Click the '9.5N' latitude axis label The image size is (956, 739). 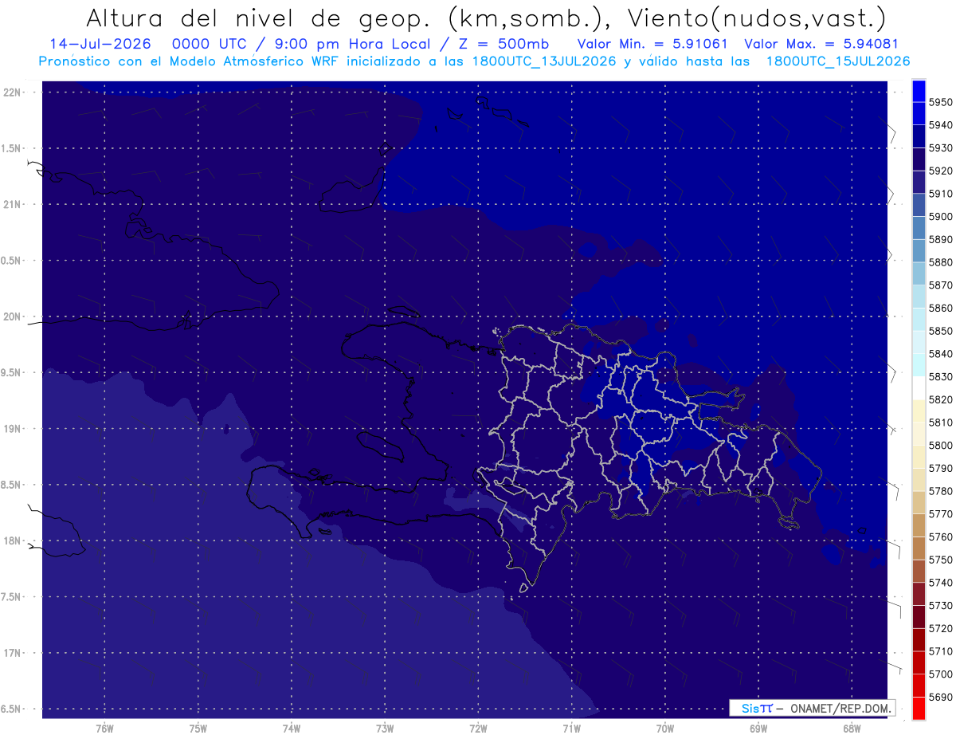12,372
